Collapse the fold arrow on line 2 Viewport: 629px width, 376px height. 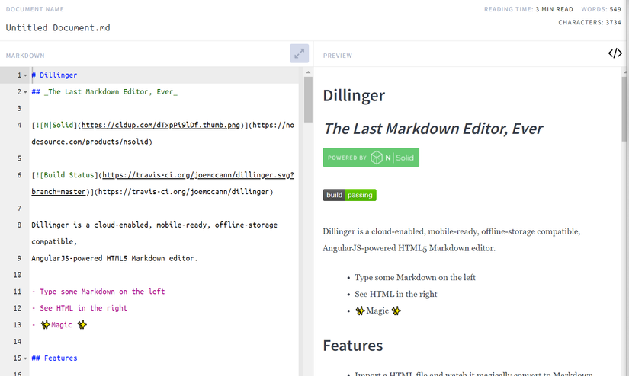[x=25, y=92]
